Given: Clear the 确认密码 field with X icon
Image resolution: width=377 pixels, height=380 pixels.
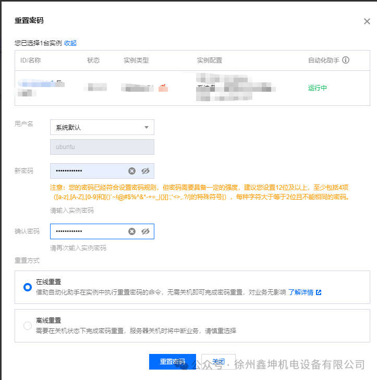Looking at the screenshot, I should [132, 231].
